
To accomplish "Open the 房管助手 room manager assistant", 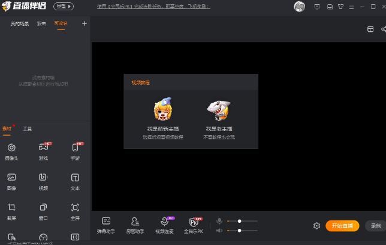I will tap(135, 225).
